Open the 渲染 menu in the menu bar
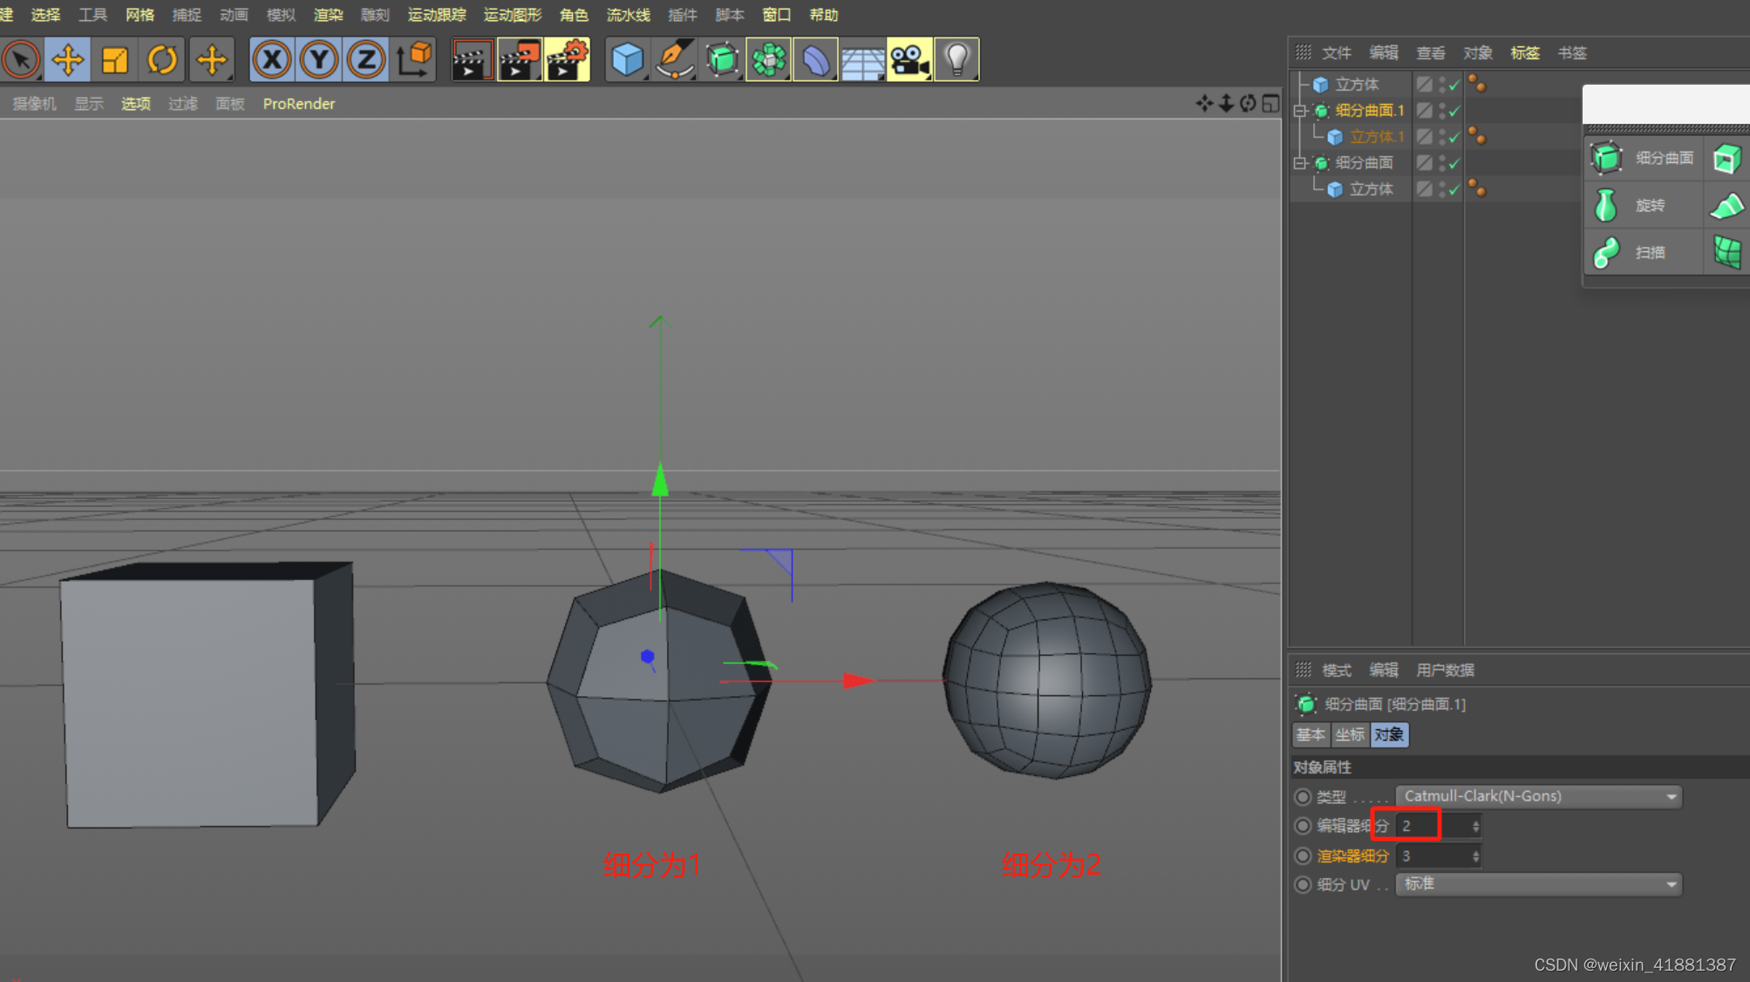Viewport: 1750px width, 982px height. (x=328, y=15)
